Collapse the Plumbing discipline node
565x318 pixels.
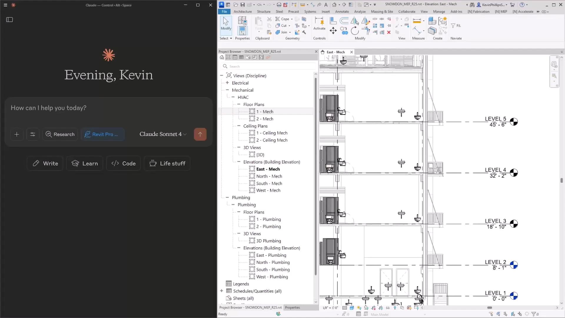click(227, 198)
